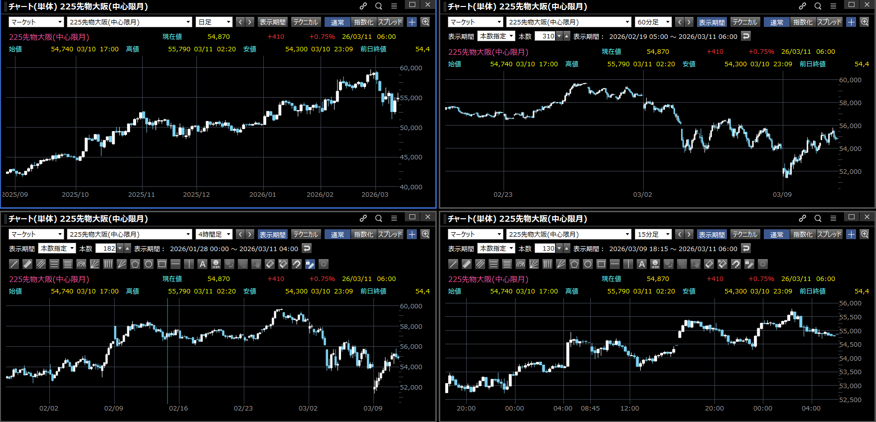Screen dimensions: 876x422
Task: Select the trendline drawing tool in 4-hour chart
Action: [x=14, y=264]
